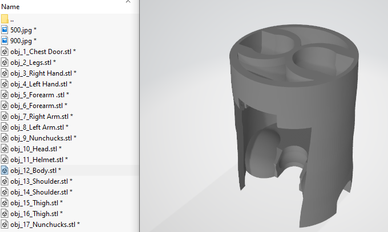Select the '..' parent directory entry
The height and width of the screenshot is (232, 388).
pos(12,20)
